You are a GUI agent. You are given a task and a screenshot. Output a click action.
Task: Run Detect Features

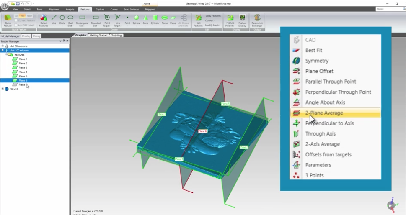point(44,20)
